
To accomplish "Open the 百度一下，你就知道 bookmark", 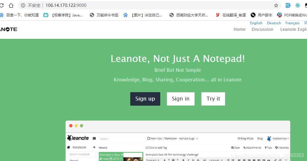I will (x=19, y=15).
